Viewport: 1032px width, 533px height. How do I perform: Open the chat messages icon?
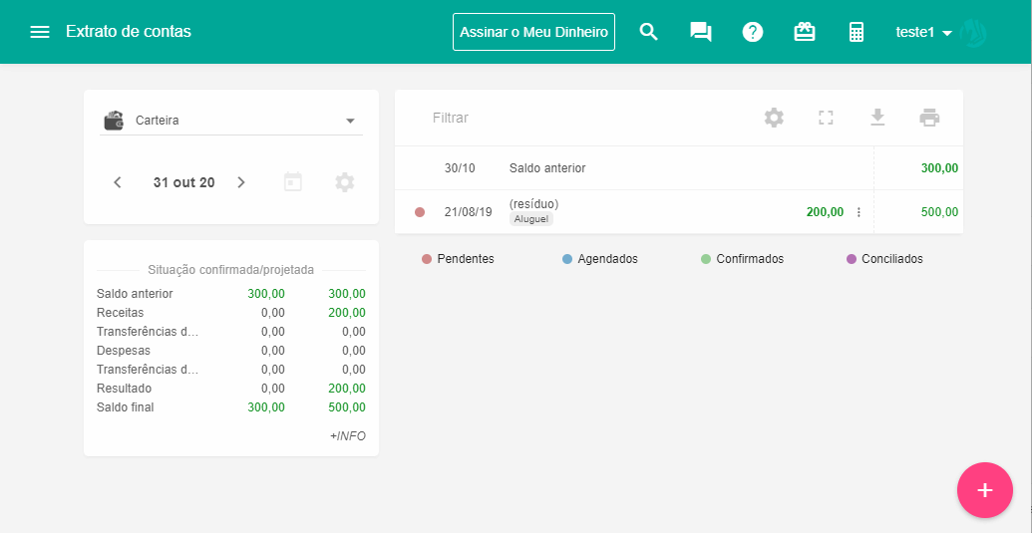coord(701,32)
